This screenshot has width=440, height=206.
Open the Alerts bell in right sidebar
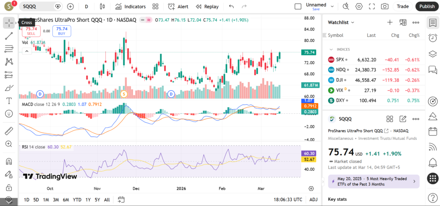click(433, 163)
